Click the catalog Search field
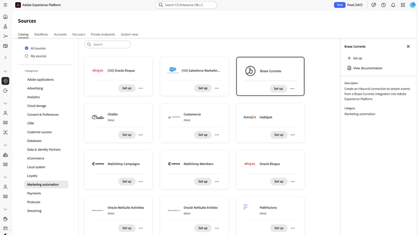418x235 pixels. tap(108, 45)
